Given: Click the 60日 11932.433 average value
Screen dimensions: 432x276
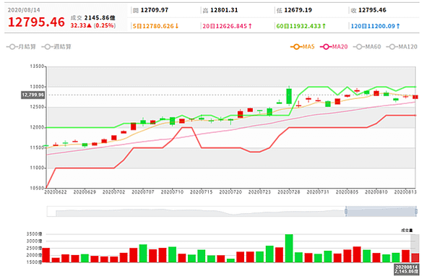Looking at the screenshot, I should [x=301, y=26].
